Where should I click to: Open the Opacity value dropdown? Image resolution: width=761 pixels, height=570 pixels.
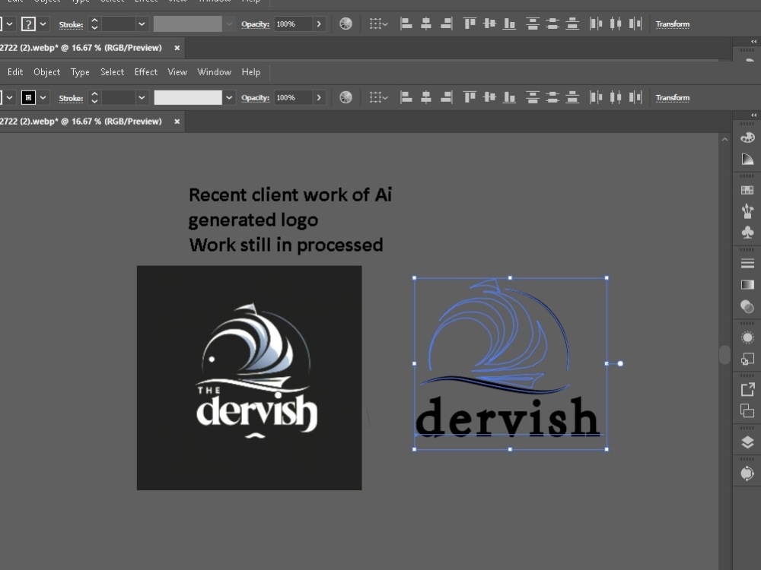point(317,97)
